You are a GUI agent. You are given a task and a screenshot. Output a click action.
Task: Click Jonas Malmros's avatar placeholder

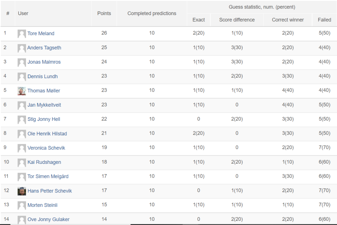[x=22, y=62]
